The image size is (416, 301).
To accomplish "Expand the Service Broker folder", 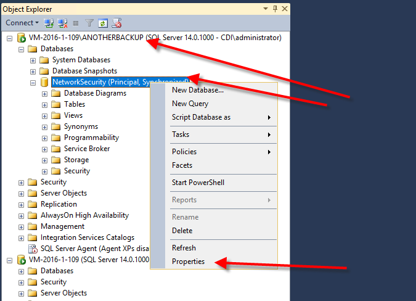I will coord(44,149).
